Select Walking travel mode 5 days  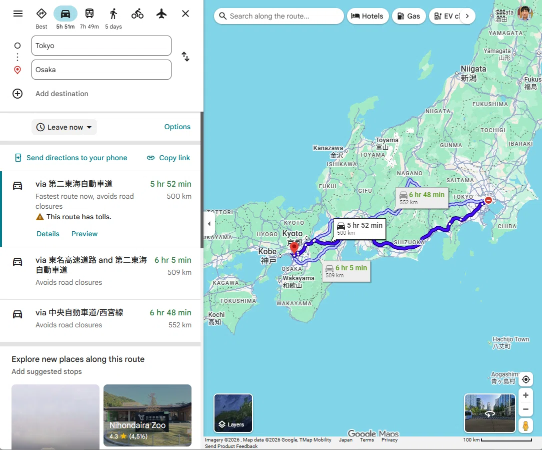tap(113, 19)
